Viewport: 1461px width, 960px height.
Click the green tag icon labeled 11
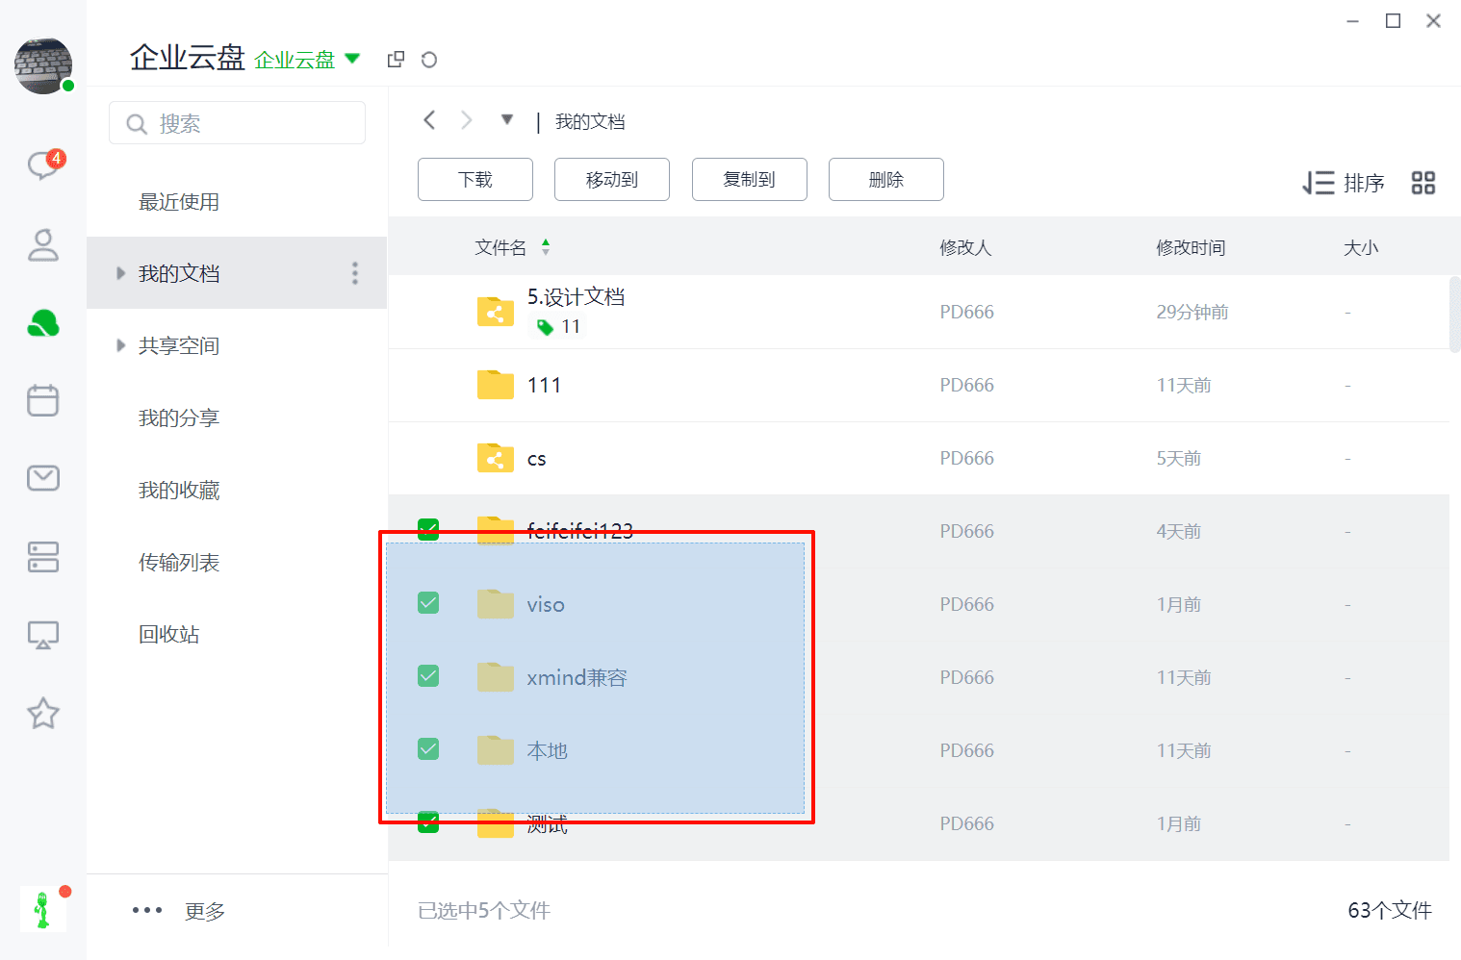click(545, 327)
